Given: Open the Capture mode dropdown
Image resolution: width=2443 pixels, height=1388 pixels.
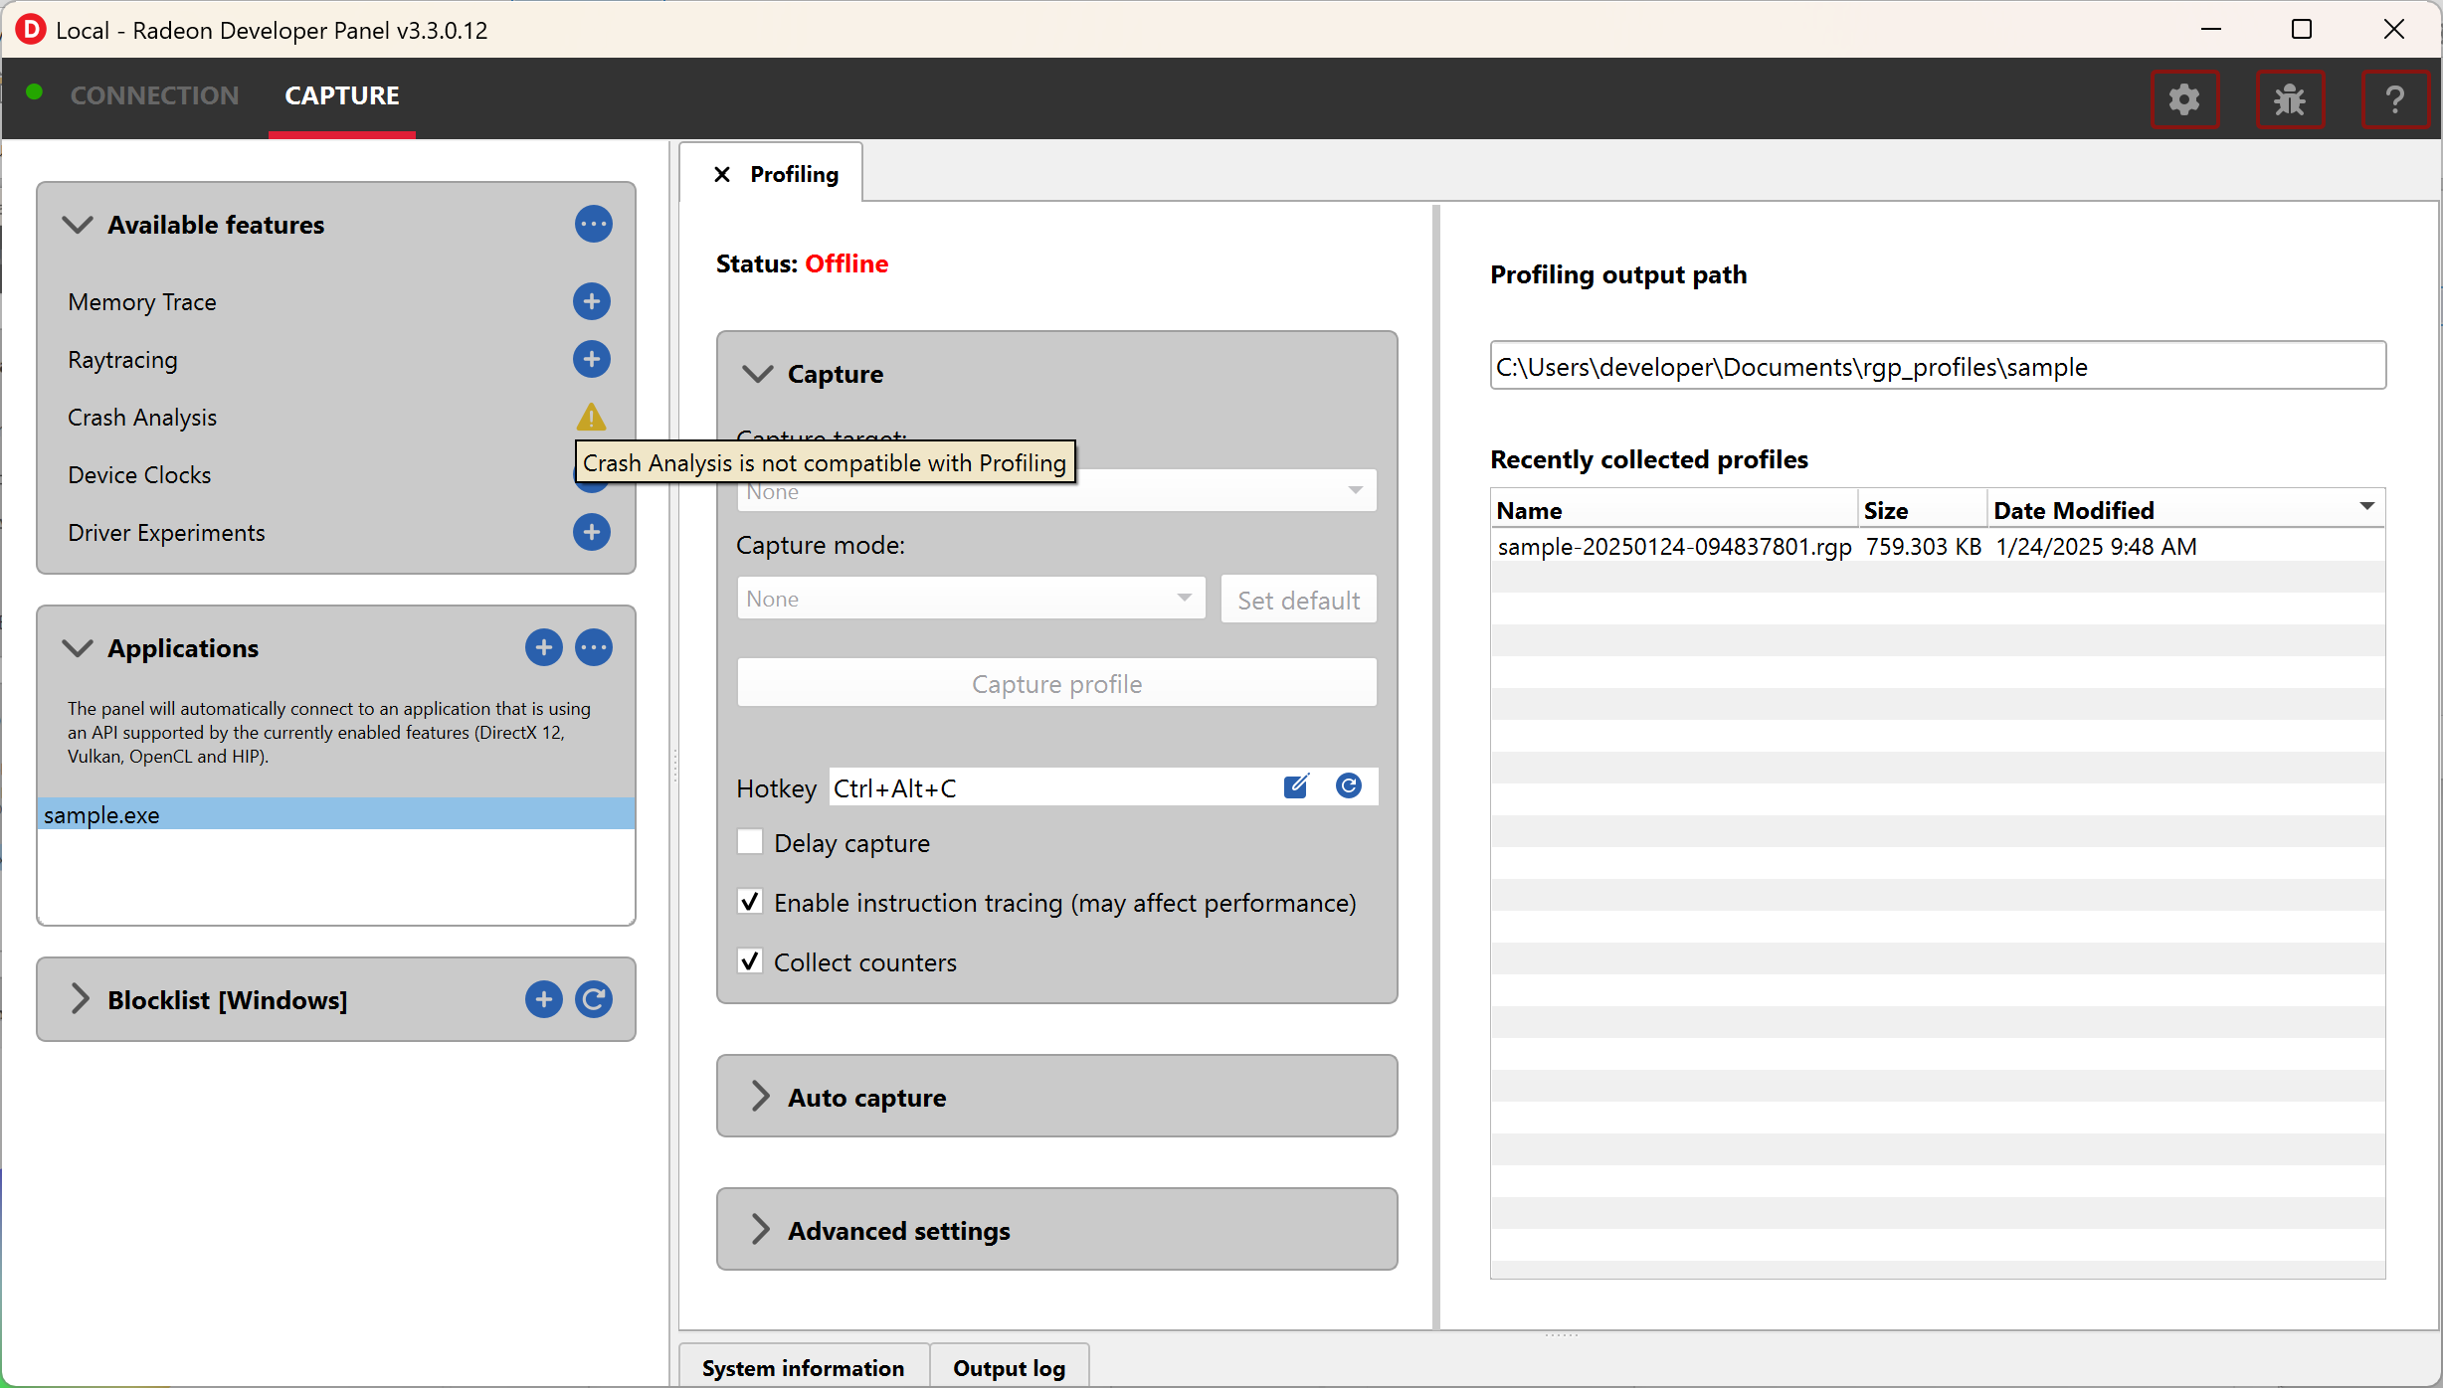Looking at the screenshot, I should pos(970,599).
